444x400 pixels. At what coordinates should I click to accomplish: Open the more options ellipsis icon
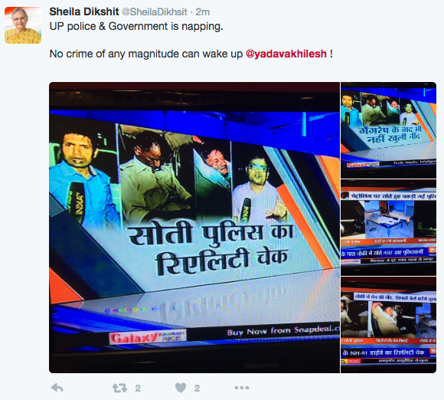pos(242,388)
